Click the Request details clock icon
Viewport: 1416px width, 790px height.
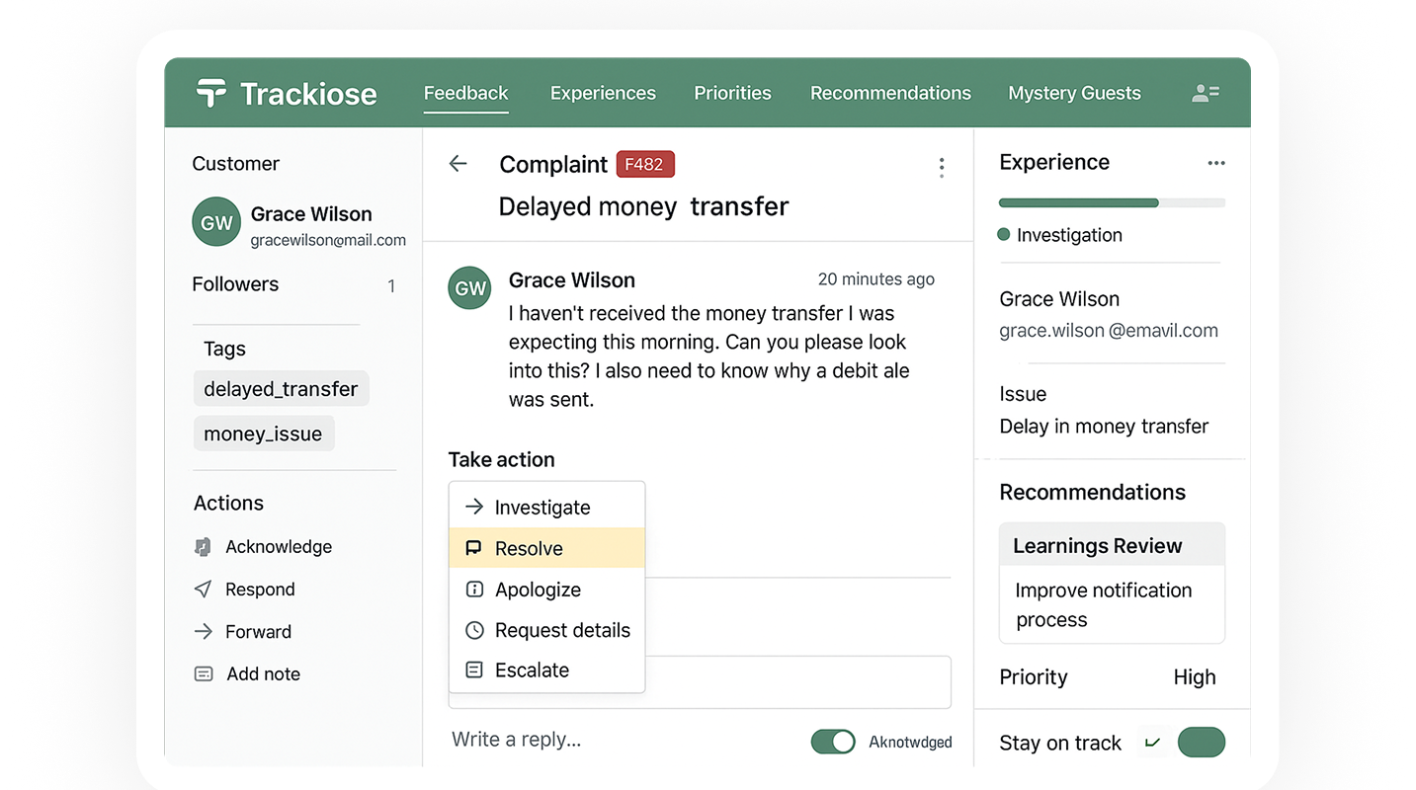(473, 630)
